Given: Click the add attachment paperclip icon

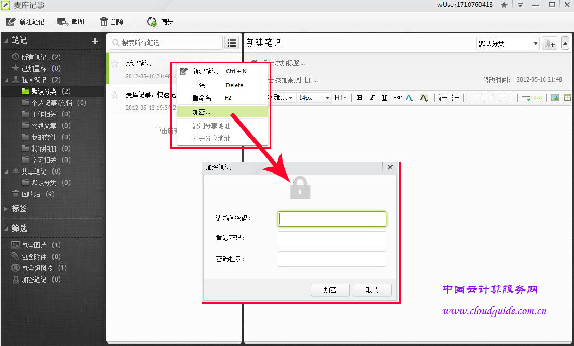Looking at the screenshot, I should (x=550, y=44).
